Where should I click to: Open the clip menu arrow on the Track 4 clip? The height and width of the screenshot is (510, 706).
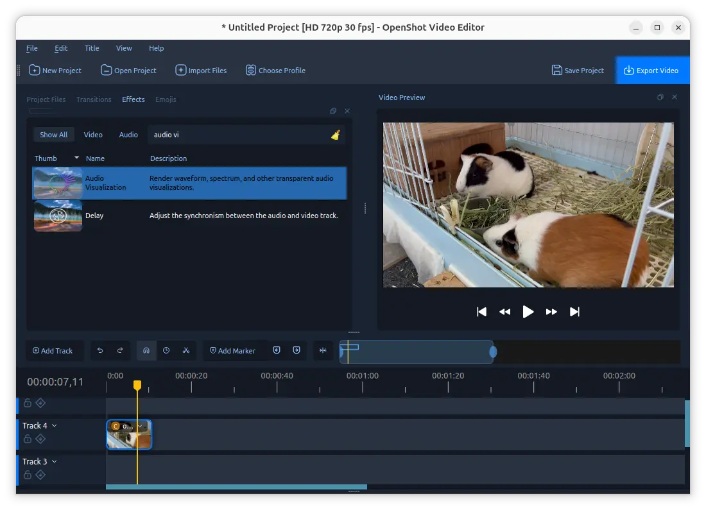pyautogui.click(x=140, y=426)
